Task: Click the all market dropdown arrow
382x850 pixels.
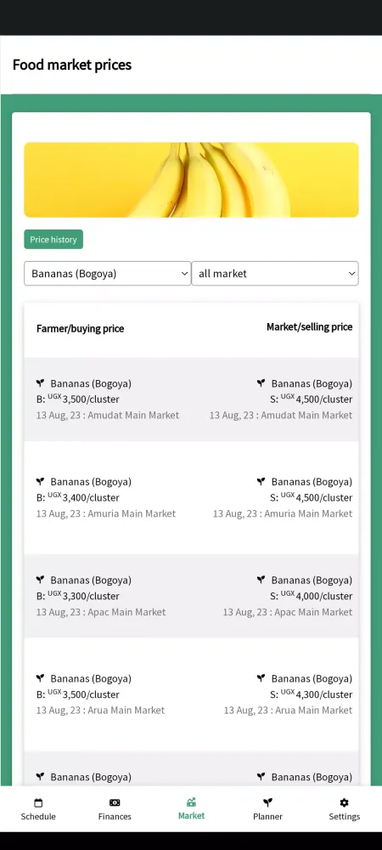Action: click(x=351, y=274)
